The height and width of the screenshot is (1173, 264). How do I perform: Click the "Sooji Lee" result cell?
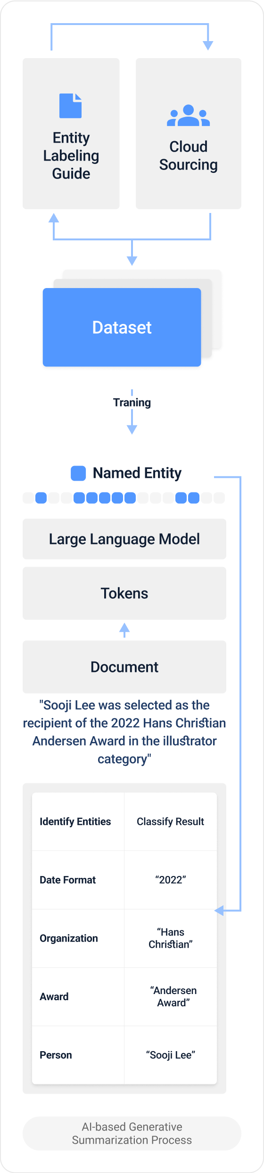coord(171,1055)
